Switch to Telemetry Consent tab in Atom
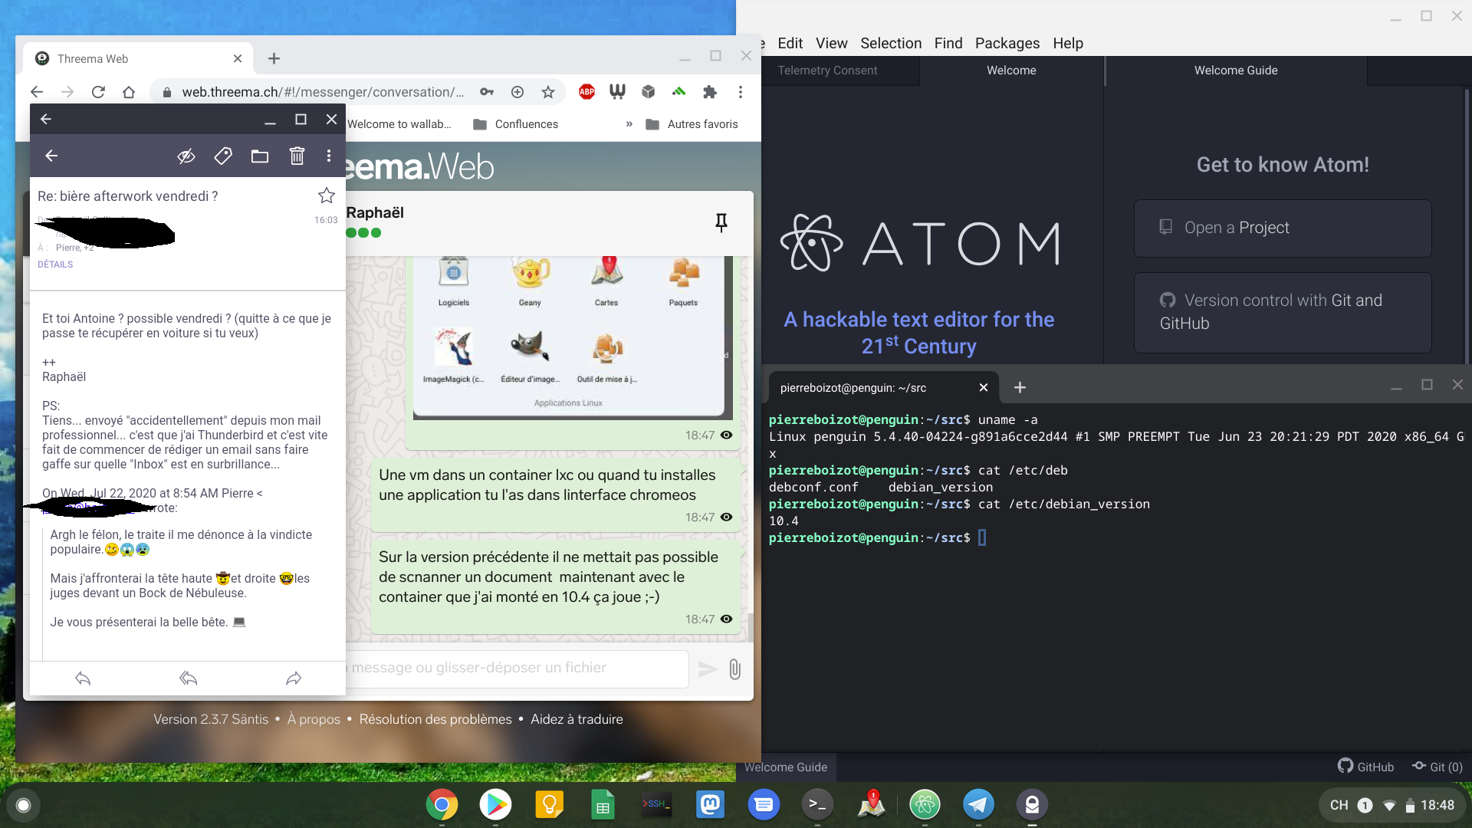1472x828 pixels. click(x=827, y=71)
